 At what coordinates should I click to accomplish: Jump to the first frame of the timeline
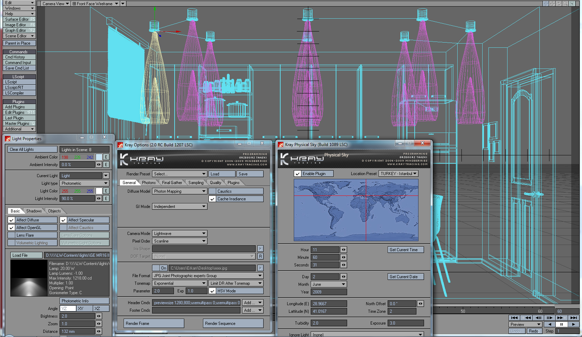click(x=514, y=318)
